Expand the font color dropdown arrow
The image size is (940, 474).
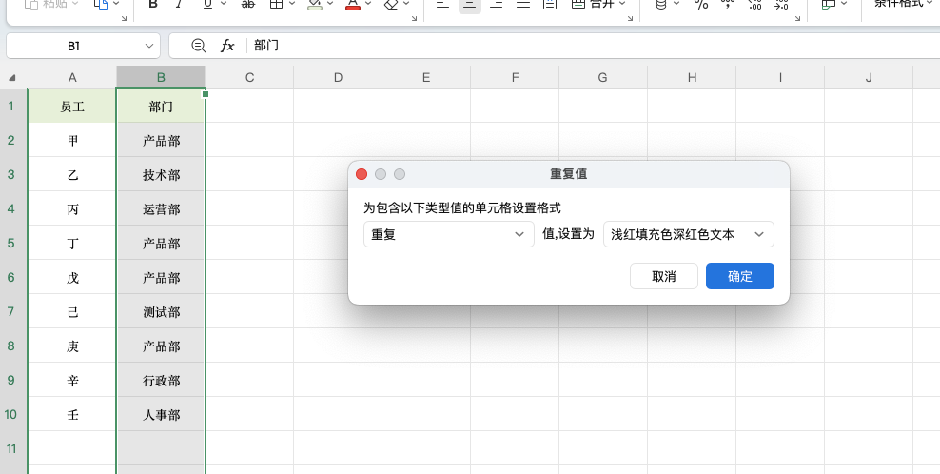369,4
